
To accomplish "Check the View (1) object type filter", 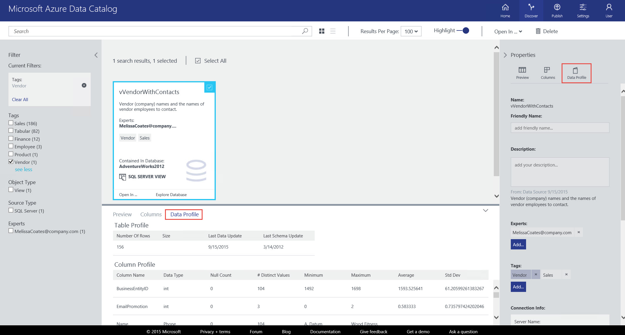I will click(11, 190).
